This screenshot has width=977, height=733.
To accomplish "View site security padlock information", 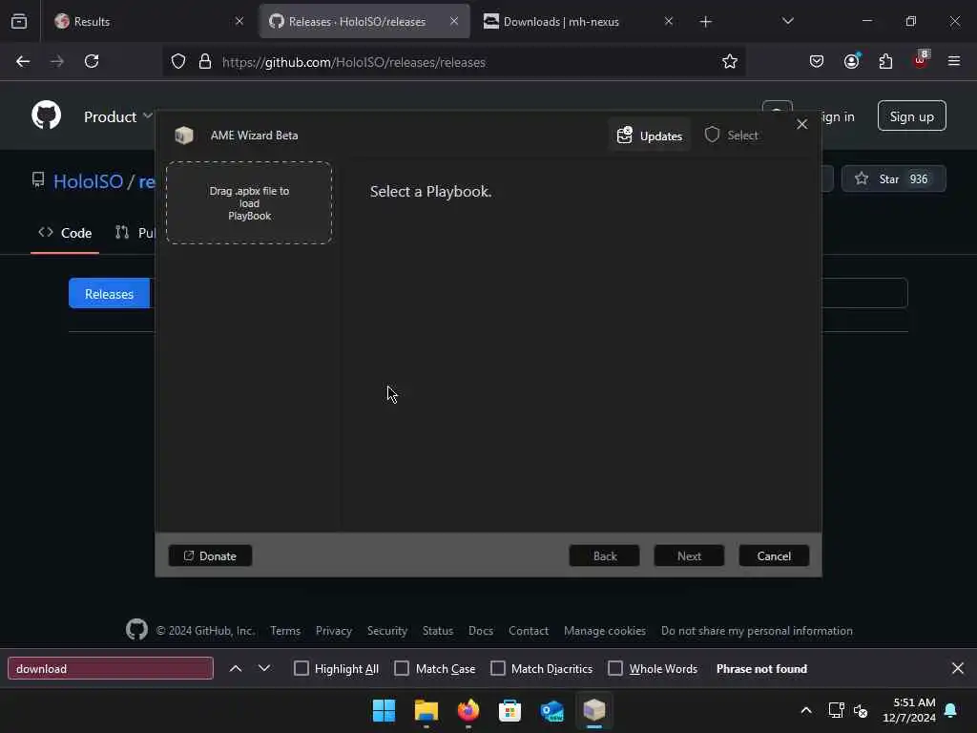I will pos(205,62).
